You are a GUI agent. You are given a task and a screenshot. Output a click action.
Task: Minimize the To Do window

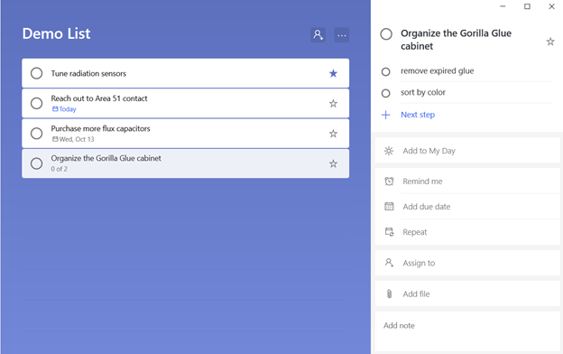coord(503,6)
